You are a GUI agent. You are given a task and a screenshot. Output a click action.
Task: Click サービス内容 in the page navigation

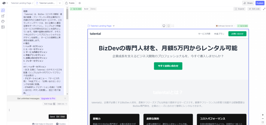204,34
